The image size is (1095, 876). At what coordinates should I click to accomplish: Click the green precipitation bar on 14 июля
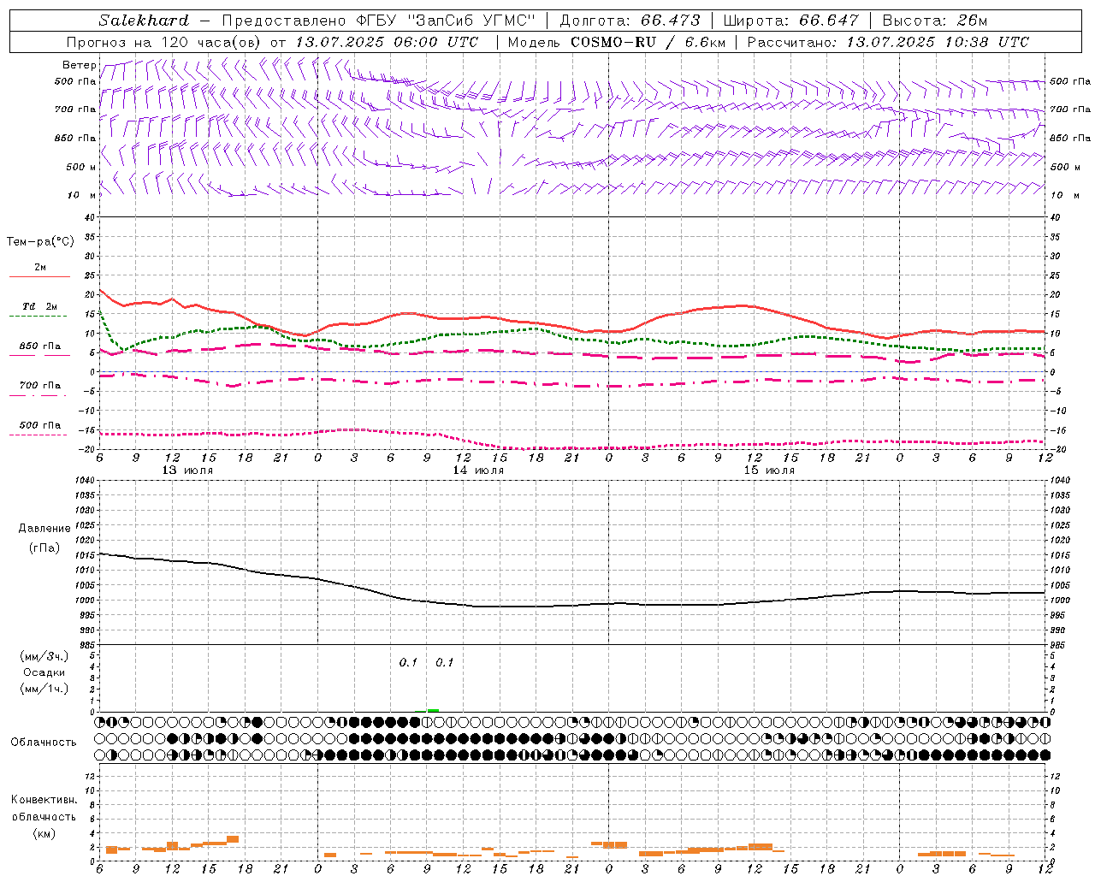click(x=433, y=710)
